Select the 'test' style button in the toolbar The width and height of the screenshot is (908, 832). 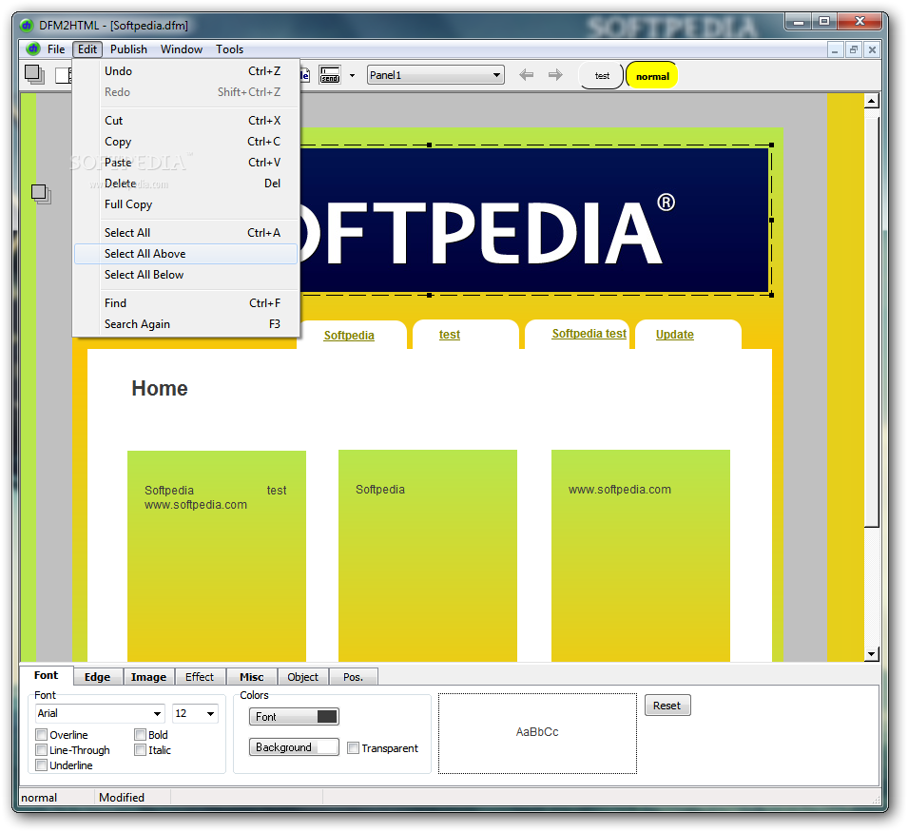602,76
